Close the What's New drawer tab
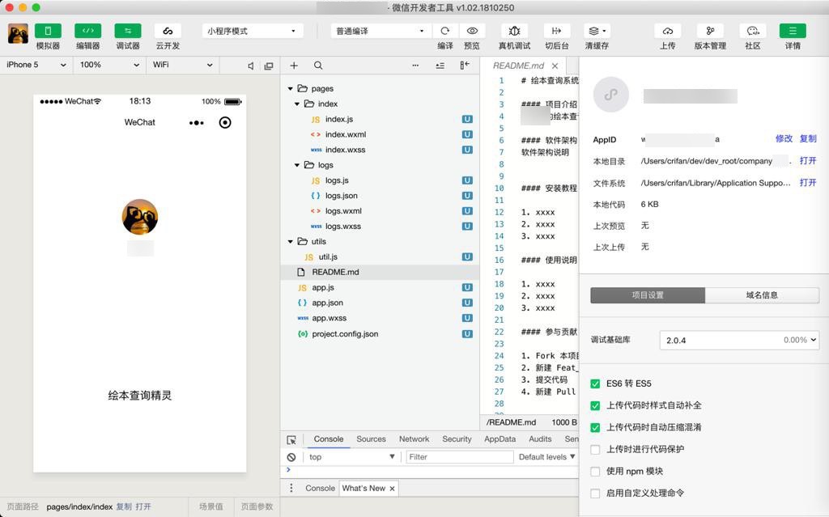Screen dimensions: 829x517 [393, 489]
